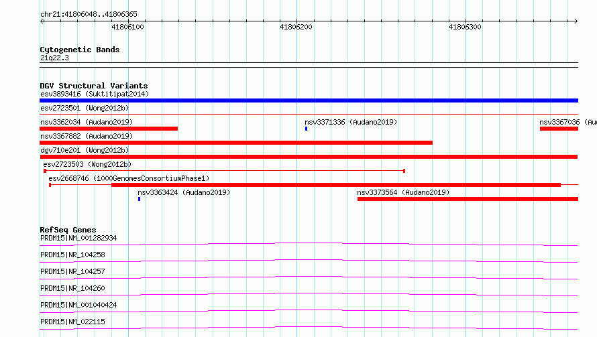The image size is (597, 337).
Task: Open the nsv3371336 (Audano2019) label
Action: 351,122
